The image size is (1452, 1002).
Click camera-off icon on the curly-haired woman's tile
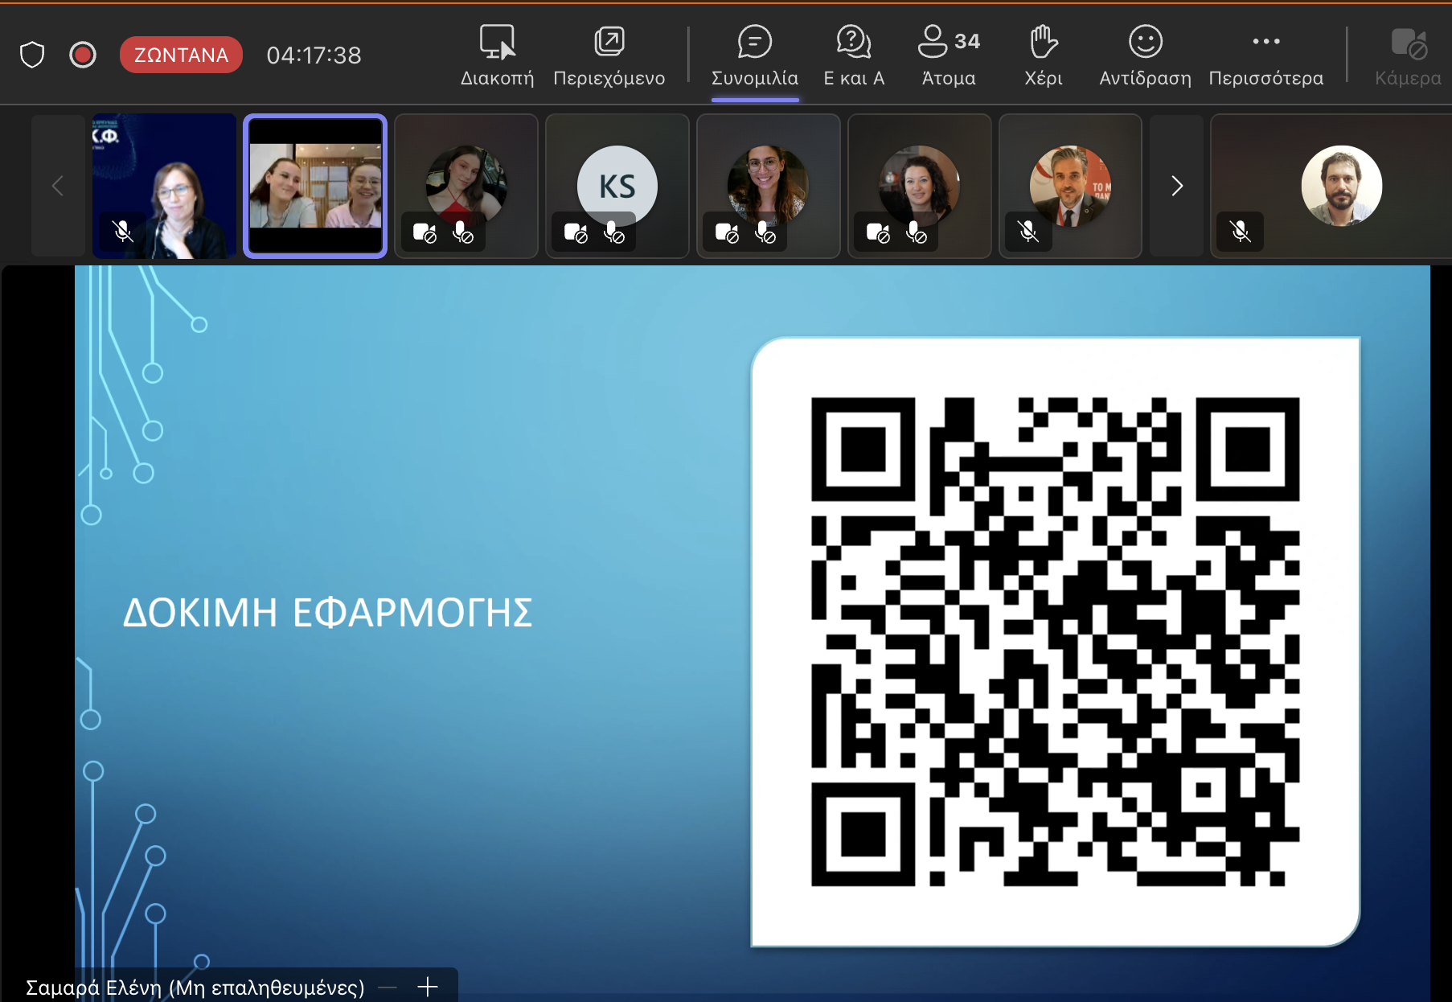pos(878,233)
